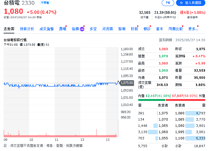
Task: Open the 健診 tab
Action: 147,29
